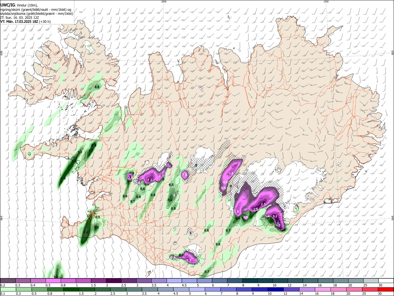
Task: Select the '0.2' label starting the snow legend
Action: (2, 285)
